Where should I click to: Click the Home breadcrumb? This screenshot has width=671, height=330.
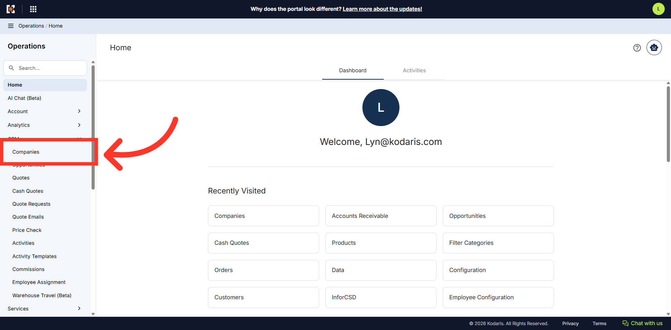coord(56,26)
